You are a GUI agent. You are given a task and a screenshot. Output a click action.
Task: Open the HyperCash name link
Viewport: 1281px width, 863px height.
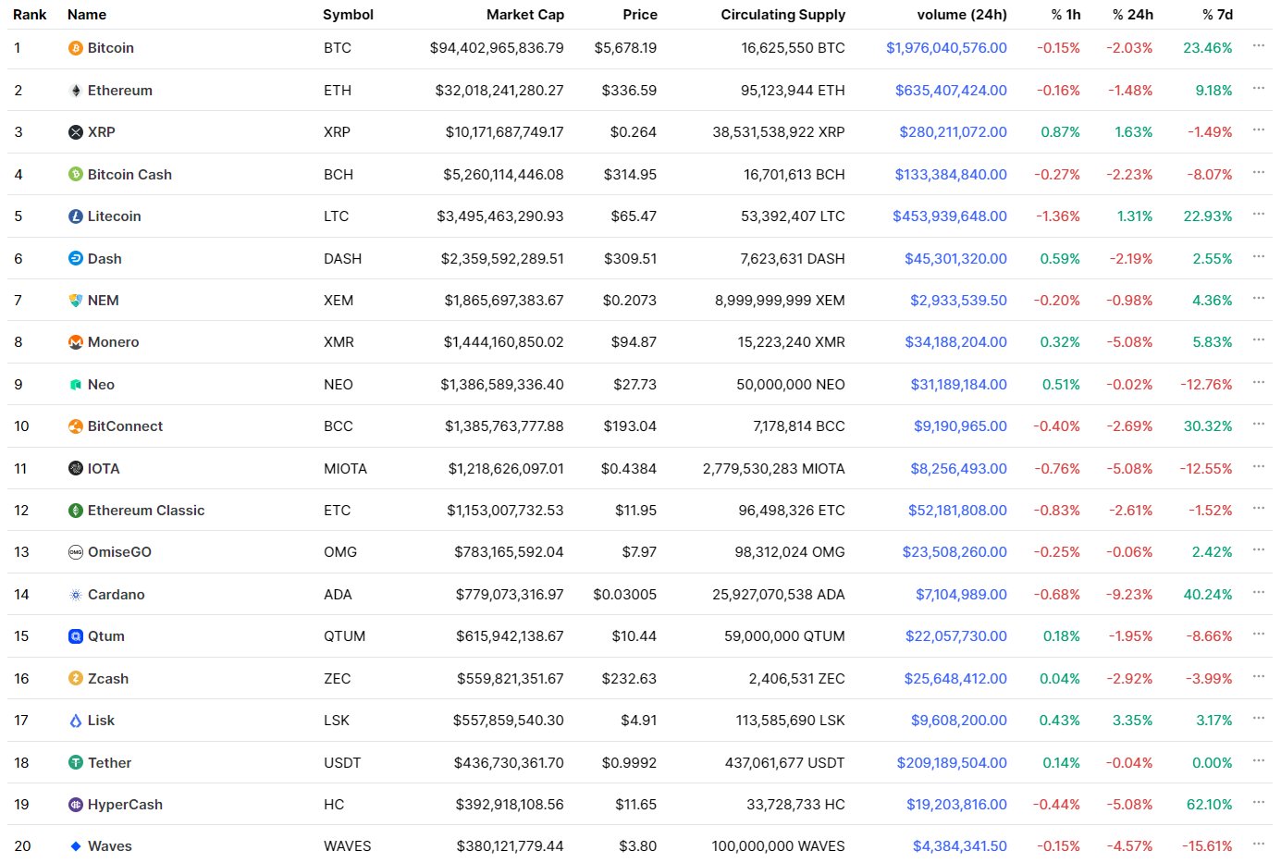[125, 805]
